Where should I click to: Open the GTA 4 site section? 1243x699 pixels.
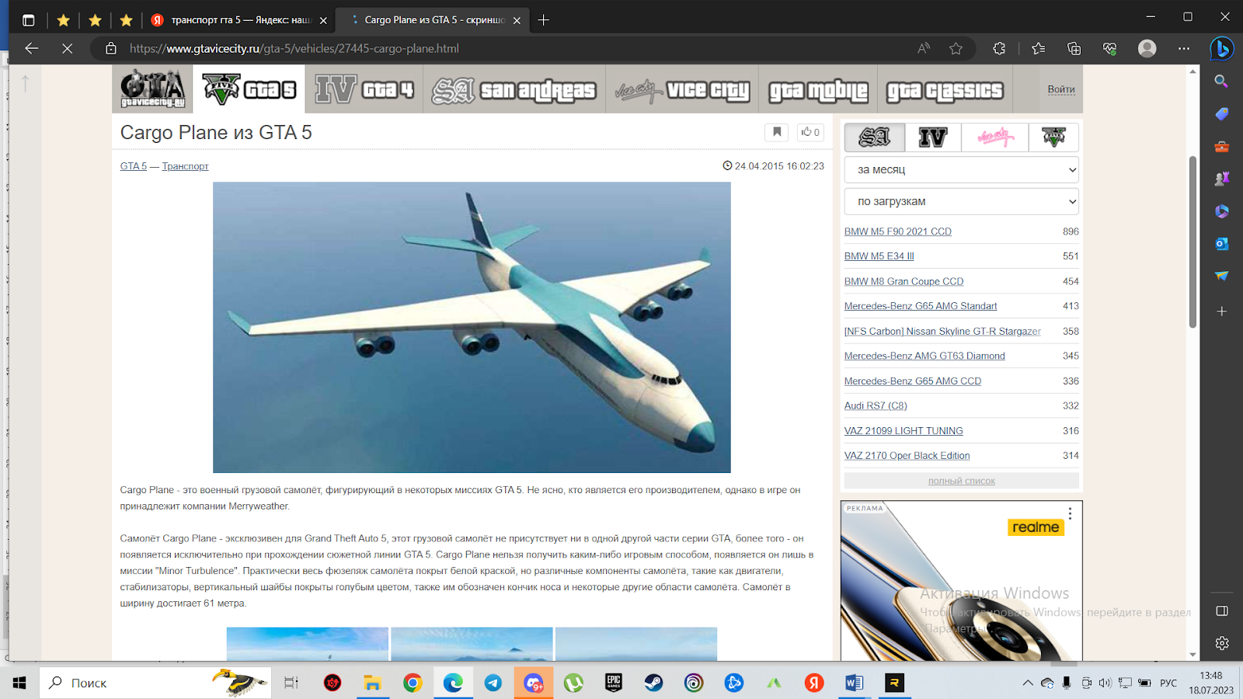[364, 89]
